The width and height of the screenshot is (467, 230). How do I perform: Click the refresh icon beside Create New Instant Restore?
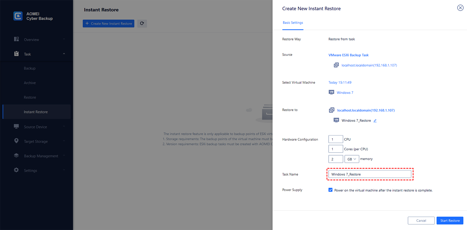coord(142,24)
